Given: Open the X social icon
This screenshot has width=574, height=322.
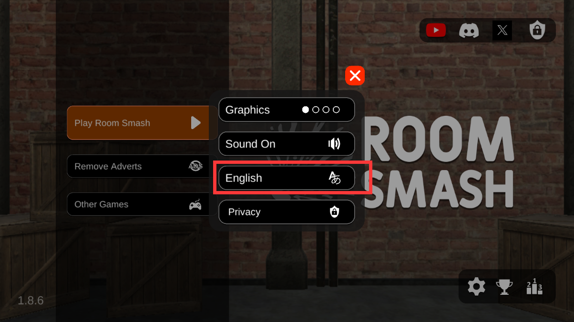Looking at the screenshot, I should click(x=502, y=30).
